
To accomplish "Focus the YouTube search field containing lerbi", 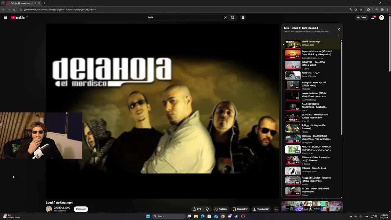I will [185, 17].
